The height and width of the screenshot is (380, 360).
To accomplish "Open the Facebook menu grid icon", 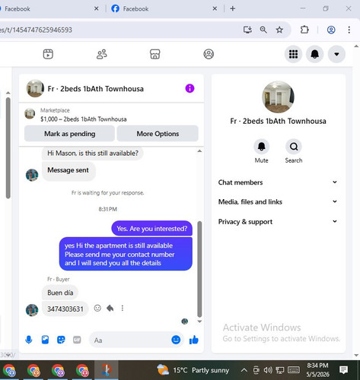I will tap(293, 54).
